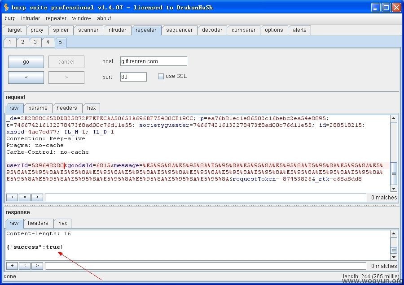Click request search next match > button
The image size is (404, 285).
pos(37,197)
